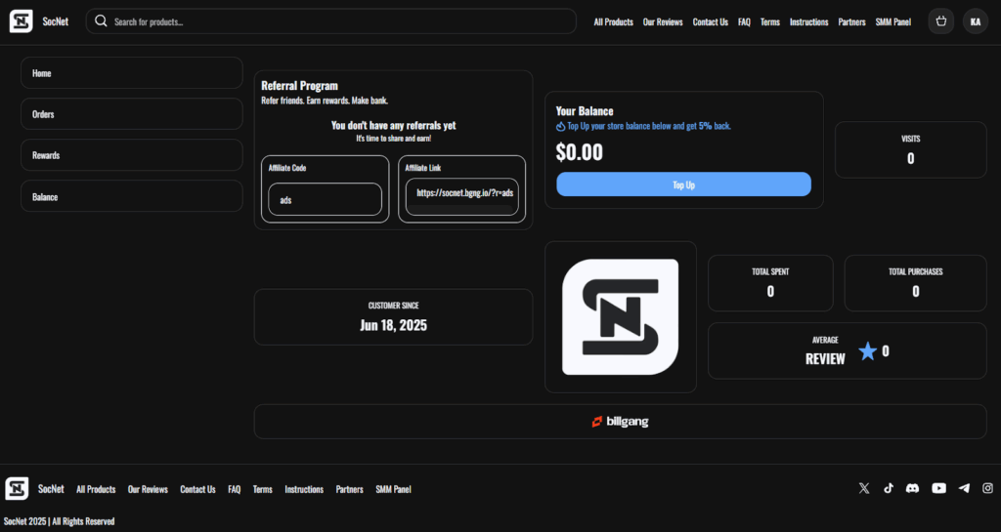Open All Products in top navigation
The width and height of the screenshot is (1001, 532).
613,21
